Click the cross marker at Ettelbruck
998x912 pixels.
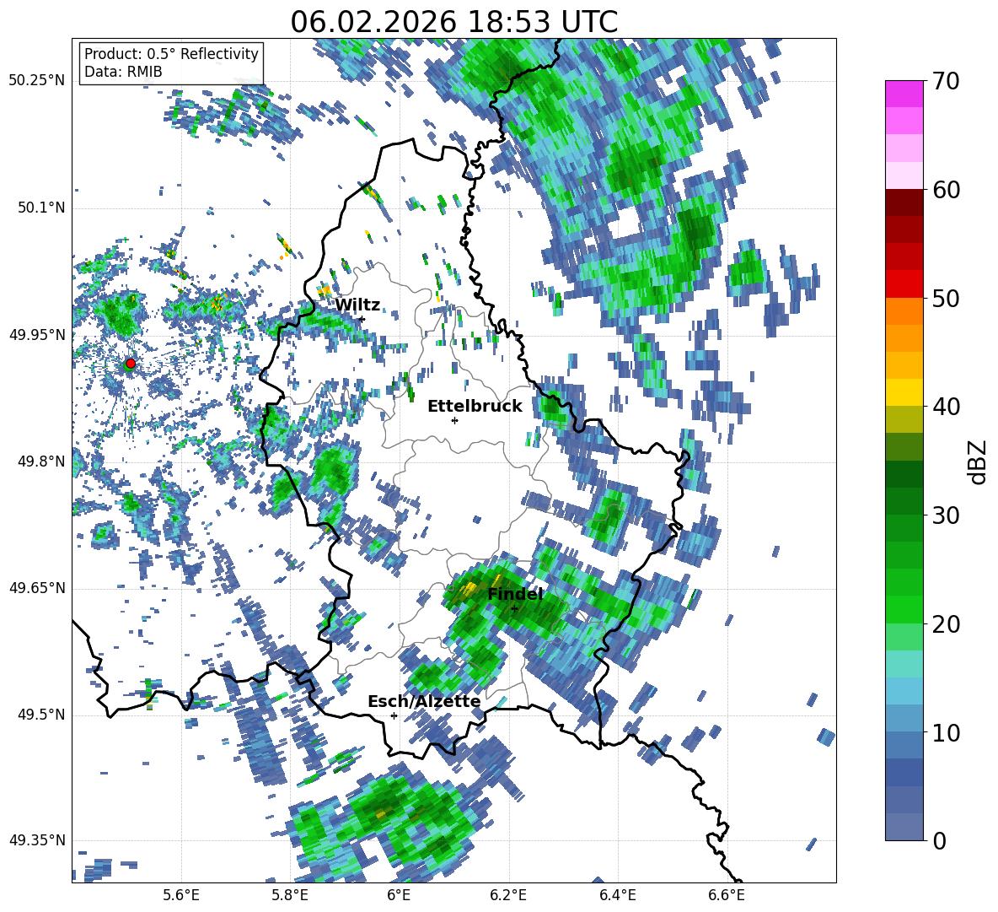point(454,420)
